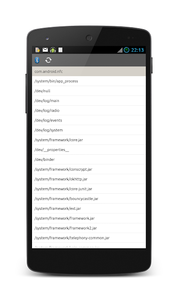Pick the /dev/__properties__ row
Image resolution: width=178 pixels, height=301 pixels.
(89, 150)
